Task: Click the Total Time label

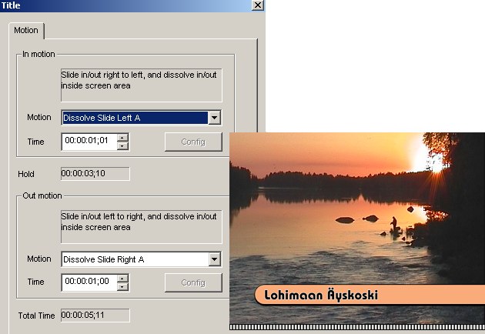Action: (x=36, y=316)
